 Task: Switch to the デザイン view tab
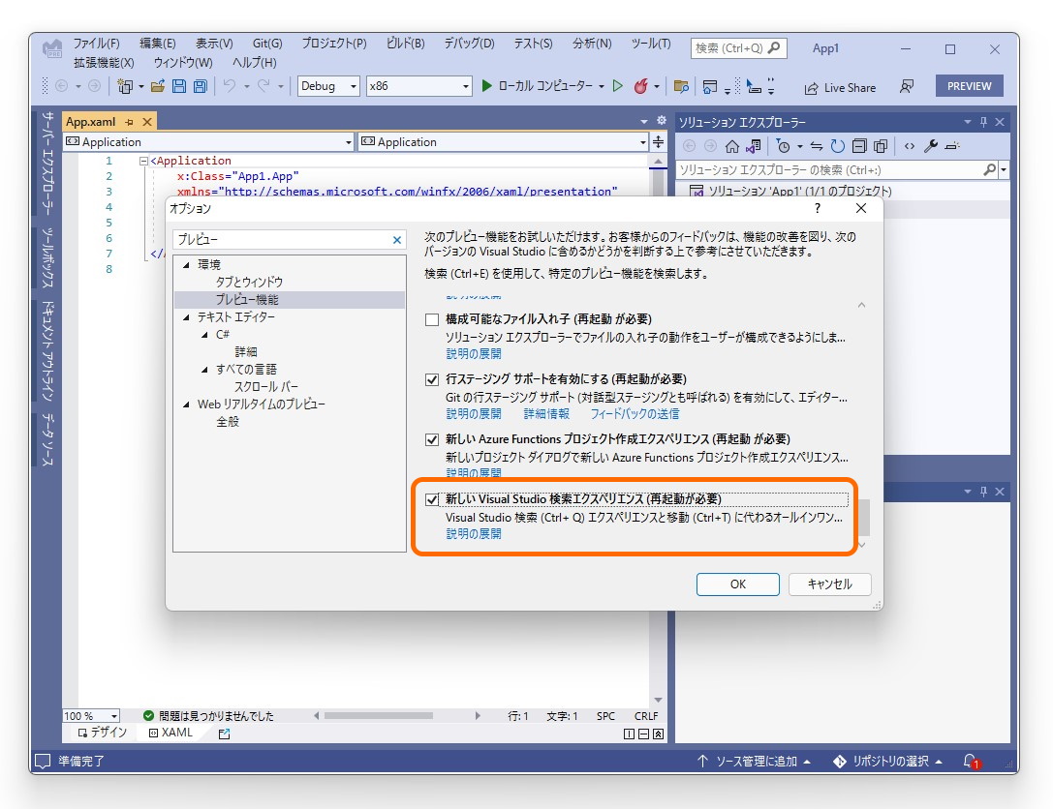click(102, 733)
